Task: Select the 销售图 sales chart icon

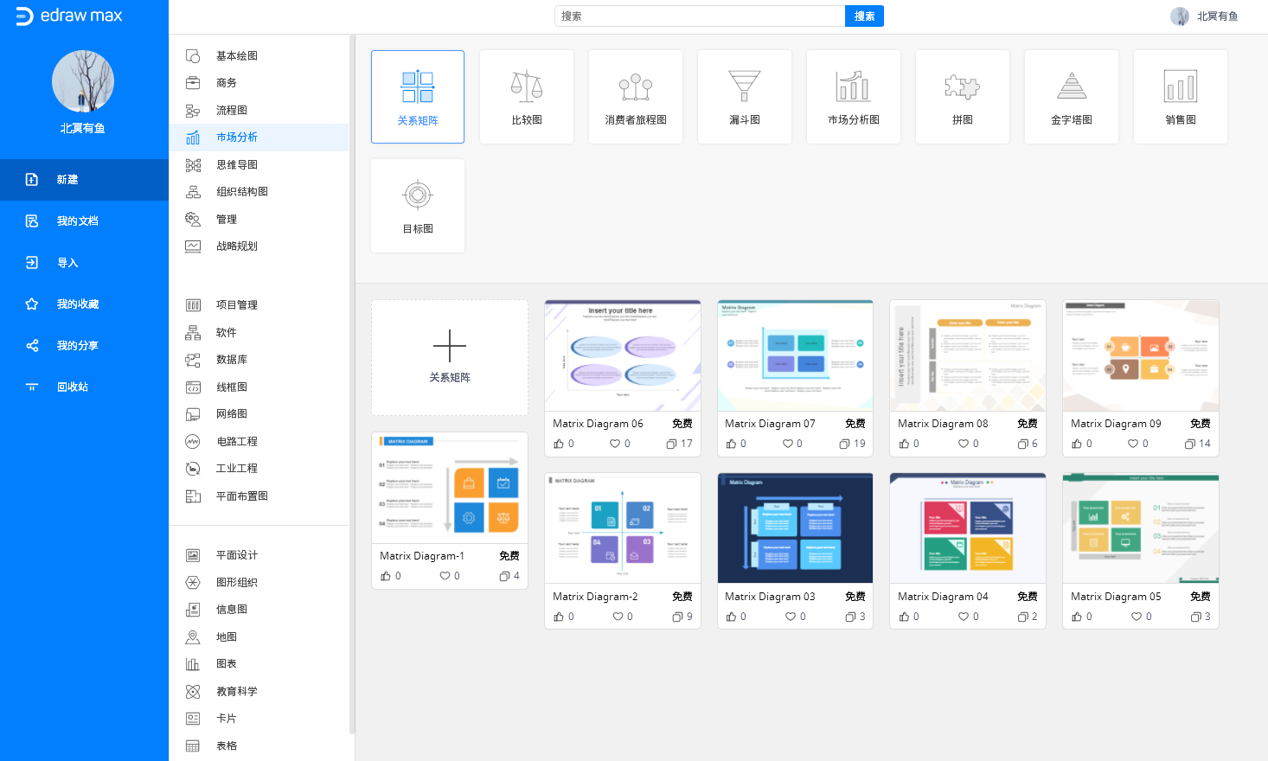Action: click(1180, 87)
